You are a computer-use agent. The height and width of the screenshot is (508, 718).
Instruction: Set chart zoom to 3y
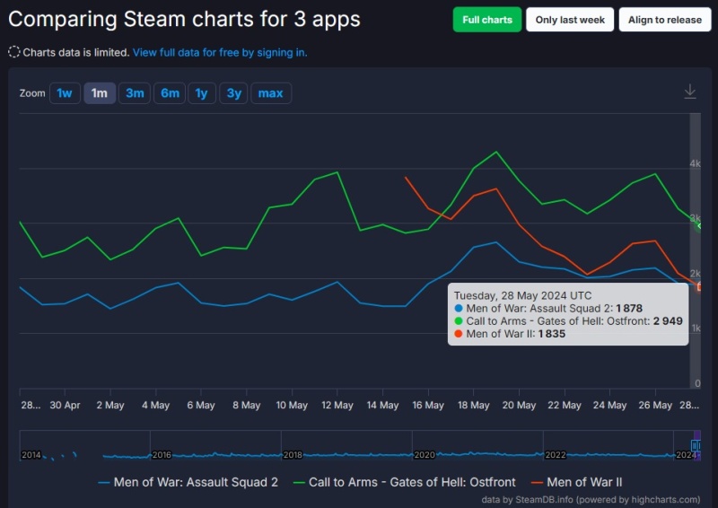233,93
